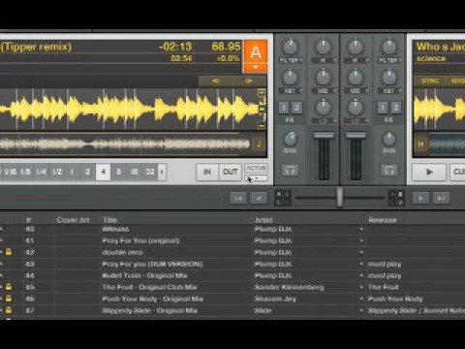This screenshot has width=465, height=349.
Task: Set loop size to 1/2
Action: (57, 172)
